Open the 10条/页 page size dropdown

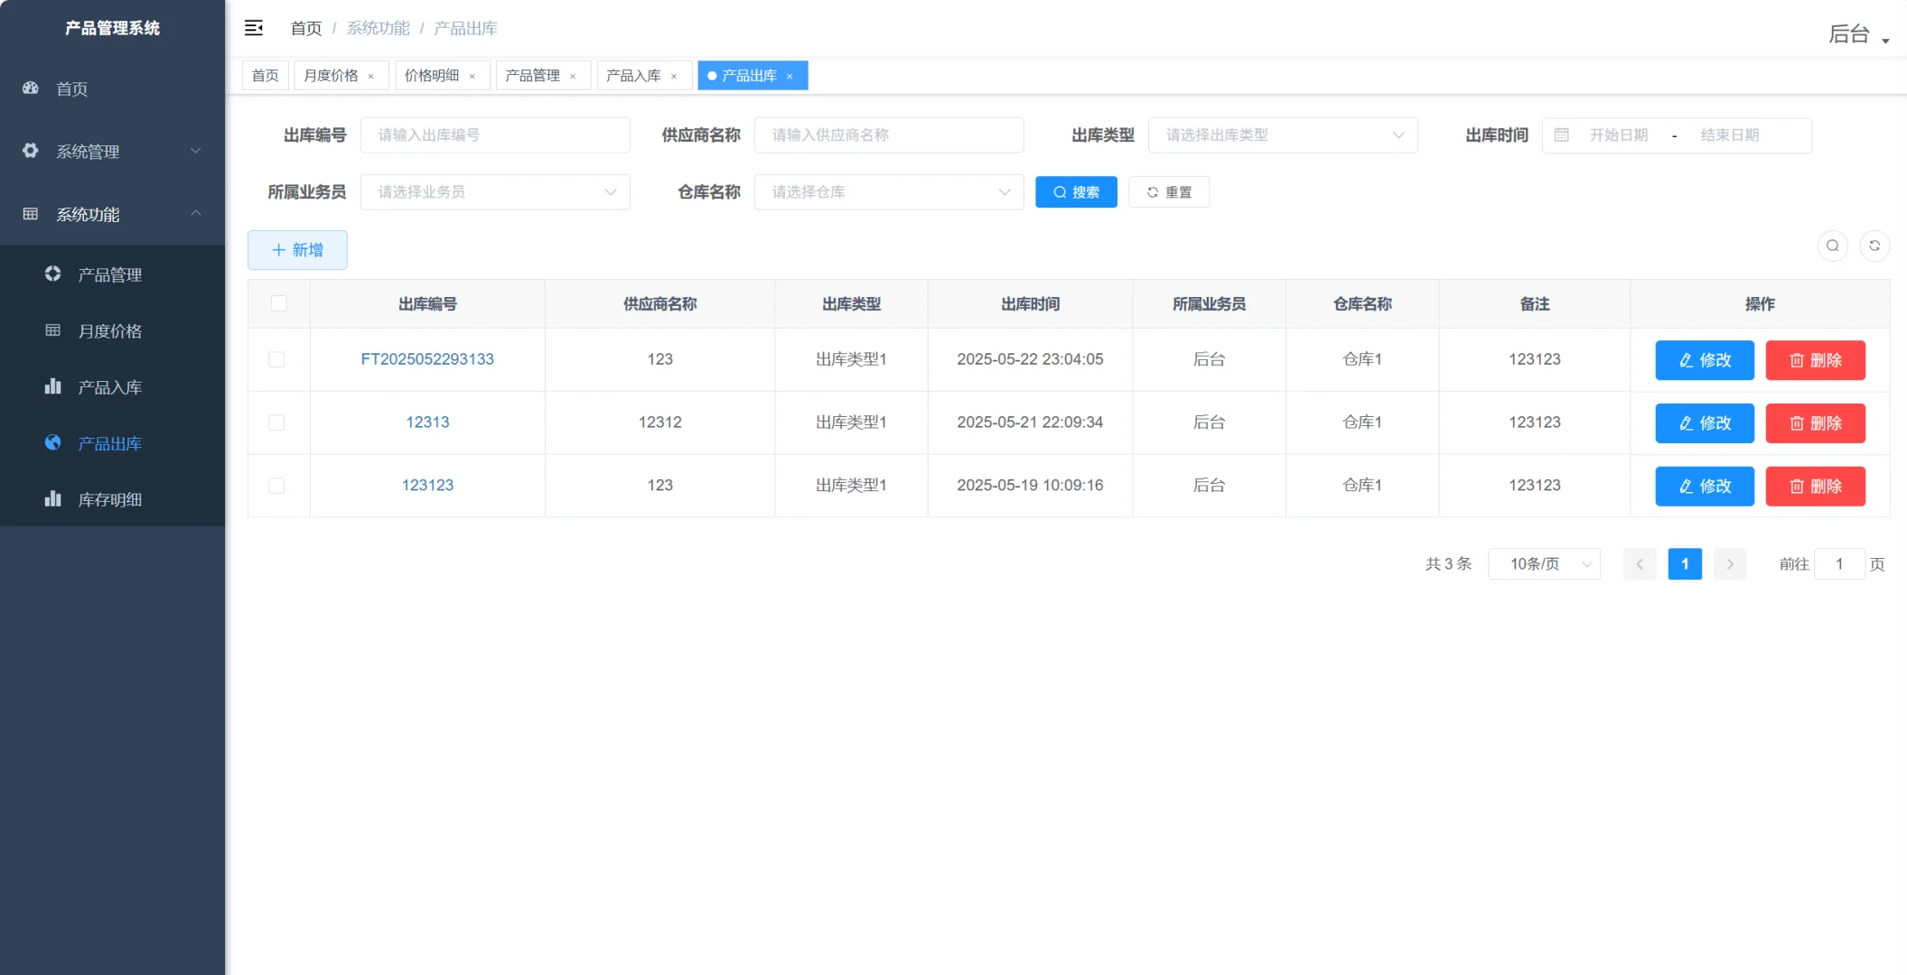(1544, 563)
